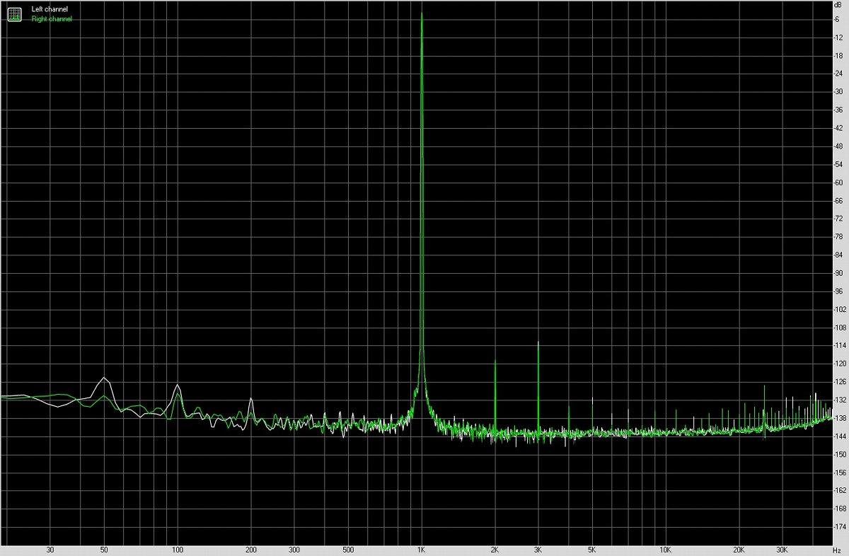Click the -120 dB scale label
This screenshot has width=849, height=556.
(840, 364)
